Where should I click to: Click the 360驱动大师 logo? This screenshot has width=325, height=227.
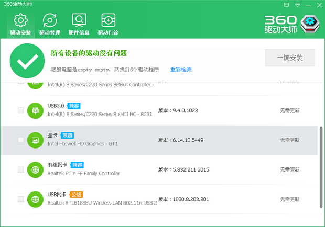click(292, 25)
